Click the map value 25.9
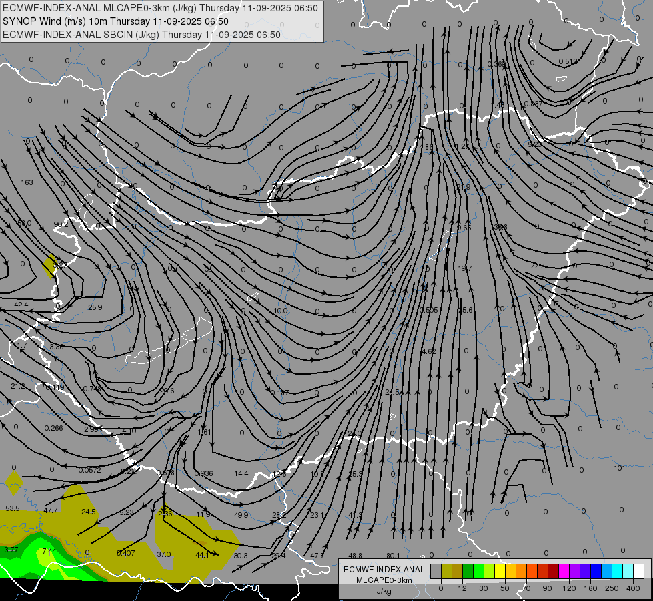 click(x=95, y=307)
